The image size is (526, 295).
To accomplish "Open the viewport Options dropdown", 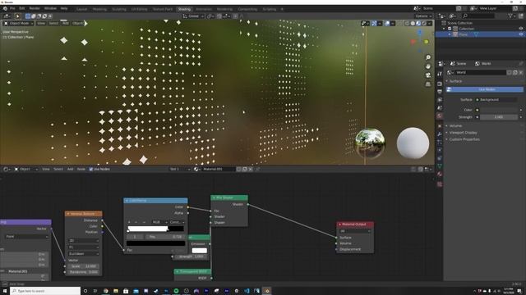I will coord(423,16).
